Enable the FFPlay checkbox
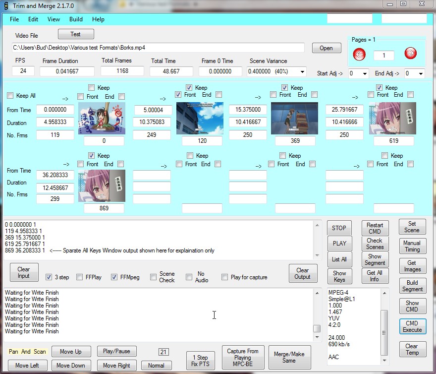The width and height of the screenshot is (436, 374). click(x=80, y=277)
